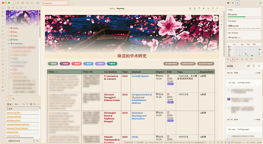Click the main note vertical scrollbar
The width and height of the screenshot is (263, 144).
tap(224, 34)
